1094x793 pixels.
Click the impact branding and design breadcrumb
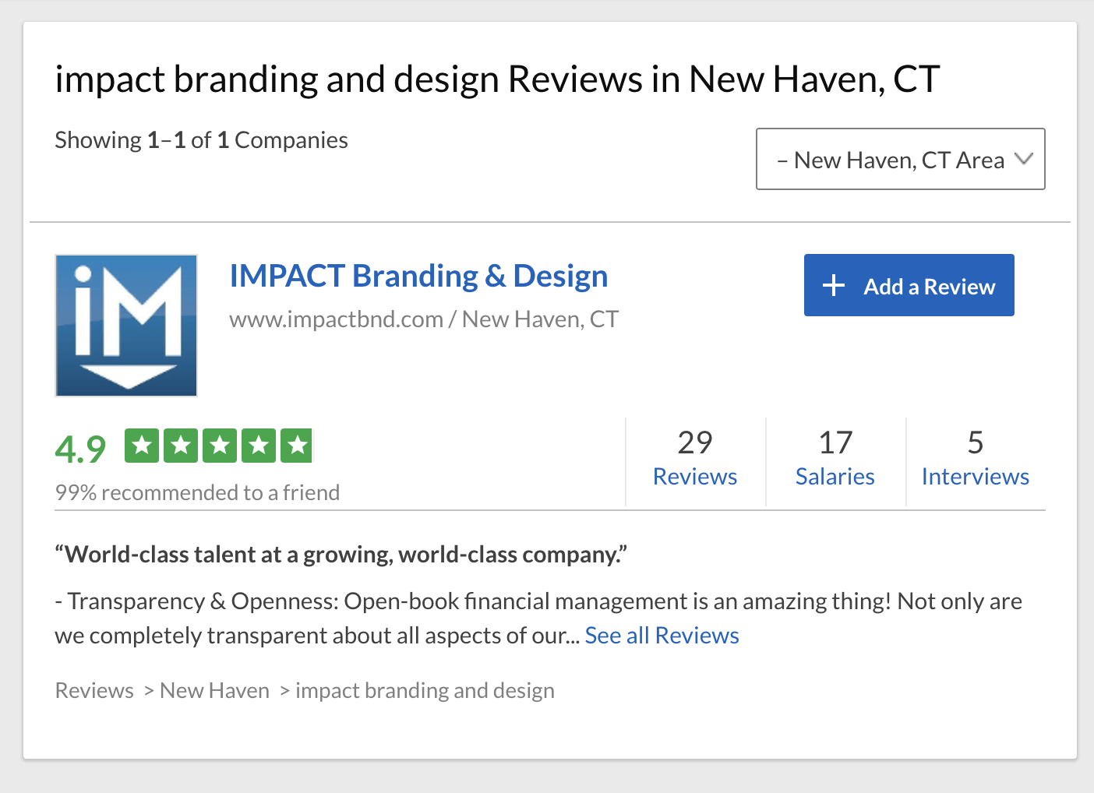(425, 691)
